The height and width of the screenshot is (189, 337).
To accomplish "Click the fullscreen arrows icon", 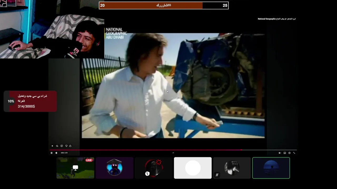I will 294,153.
